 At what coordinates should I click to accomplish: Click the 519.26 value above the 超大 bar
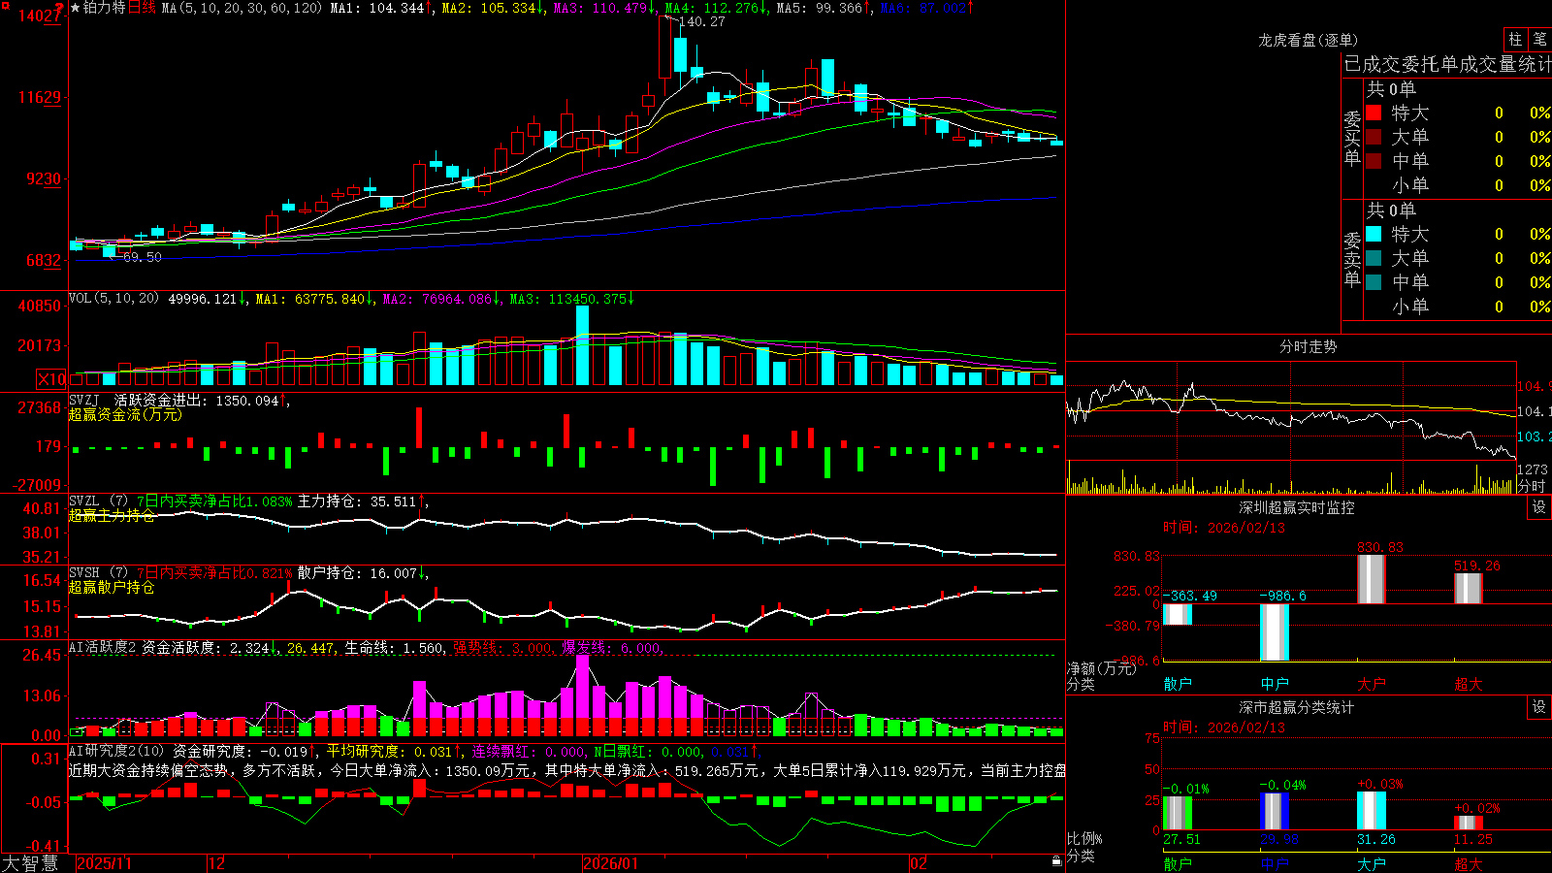click(1477, 566)
